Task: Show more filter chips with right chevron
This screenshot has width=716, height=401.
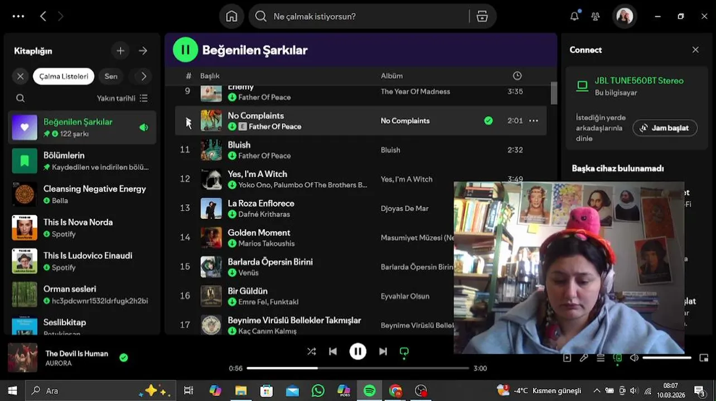Action: pos(143,76)
